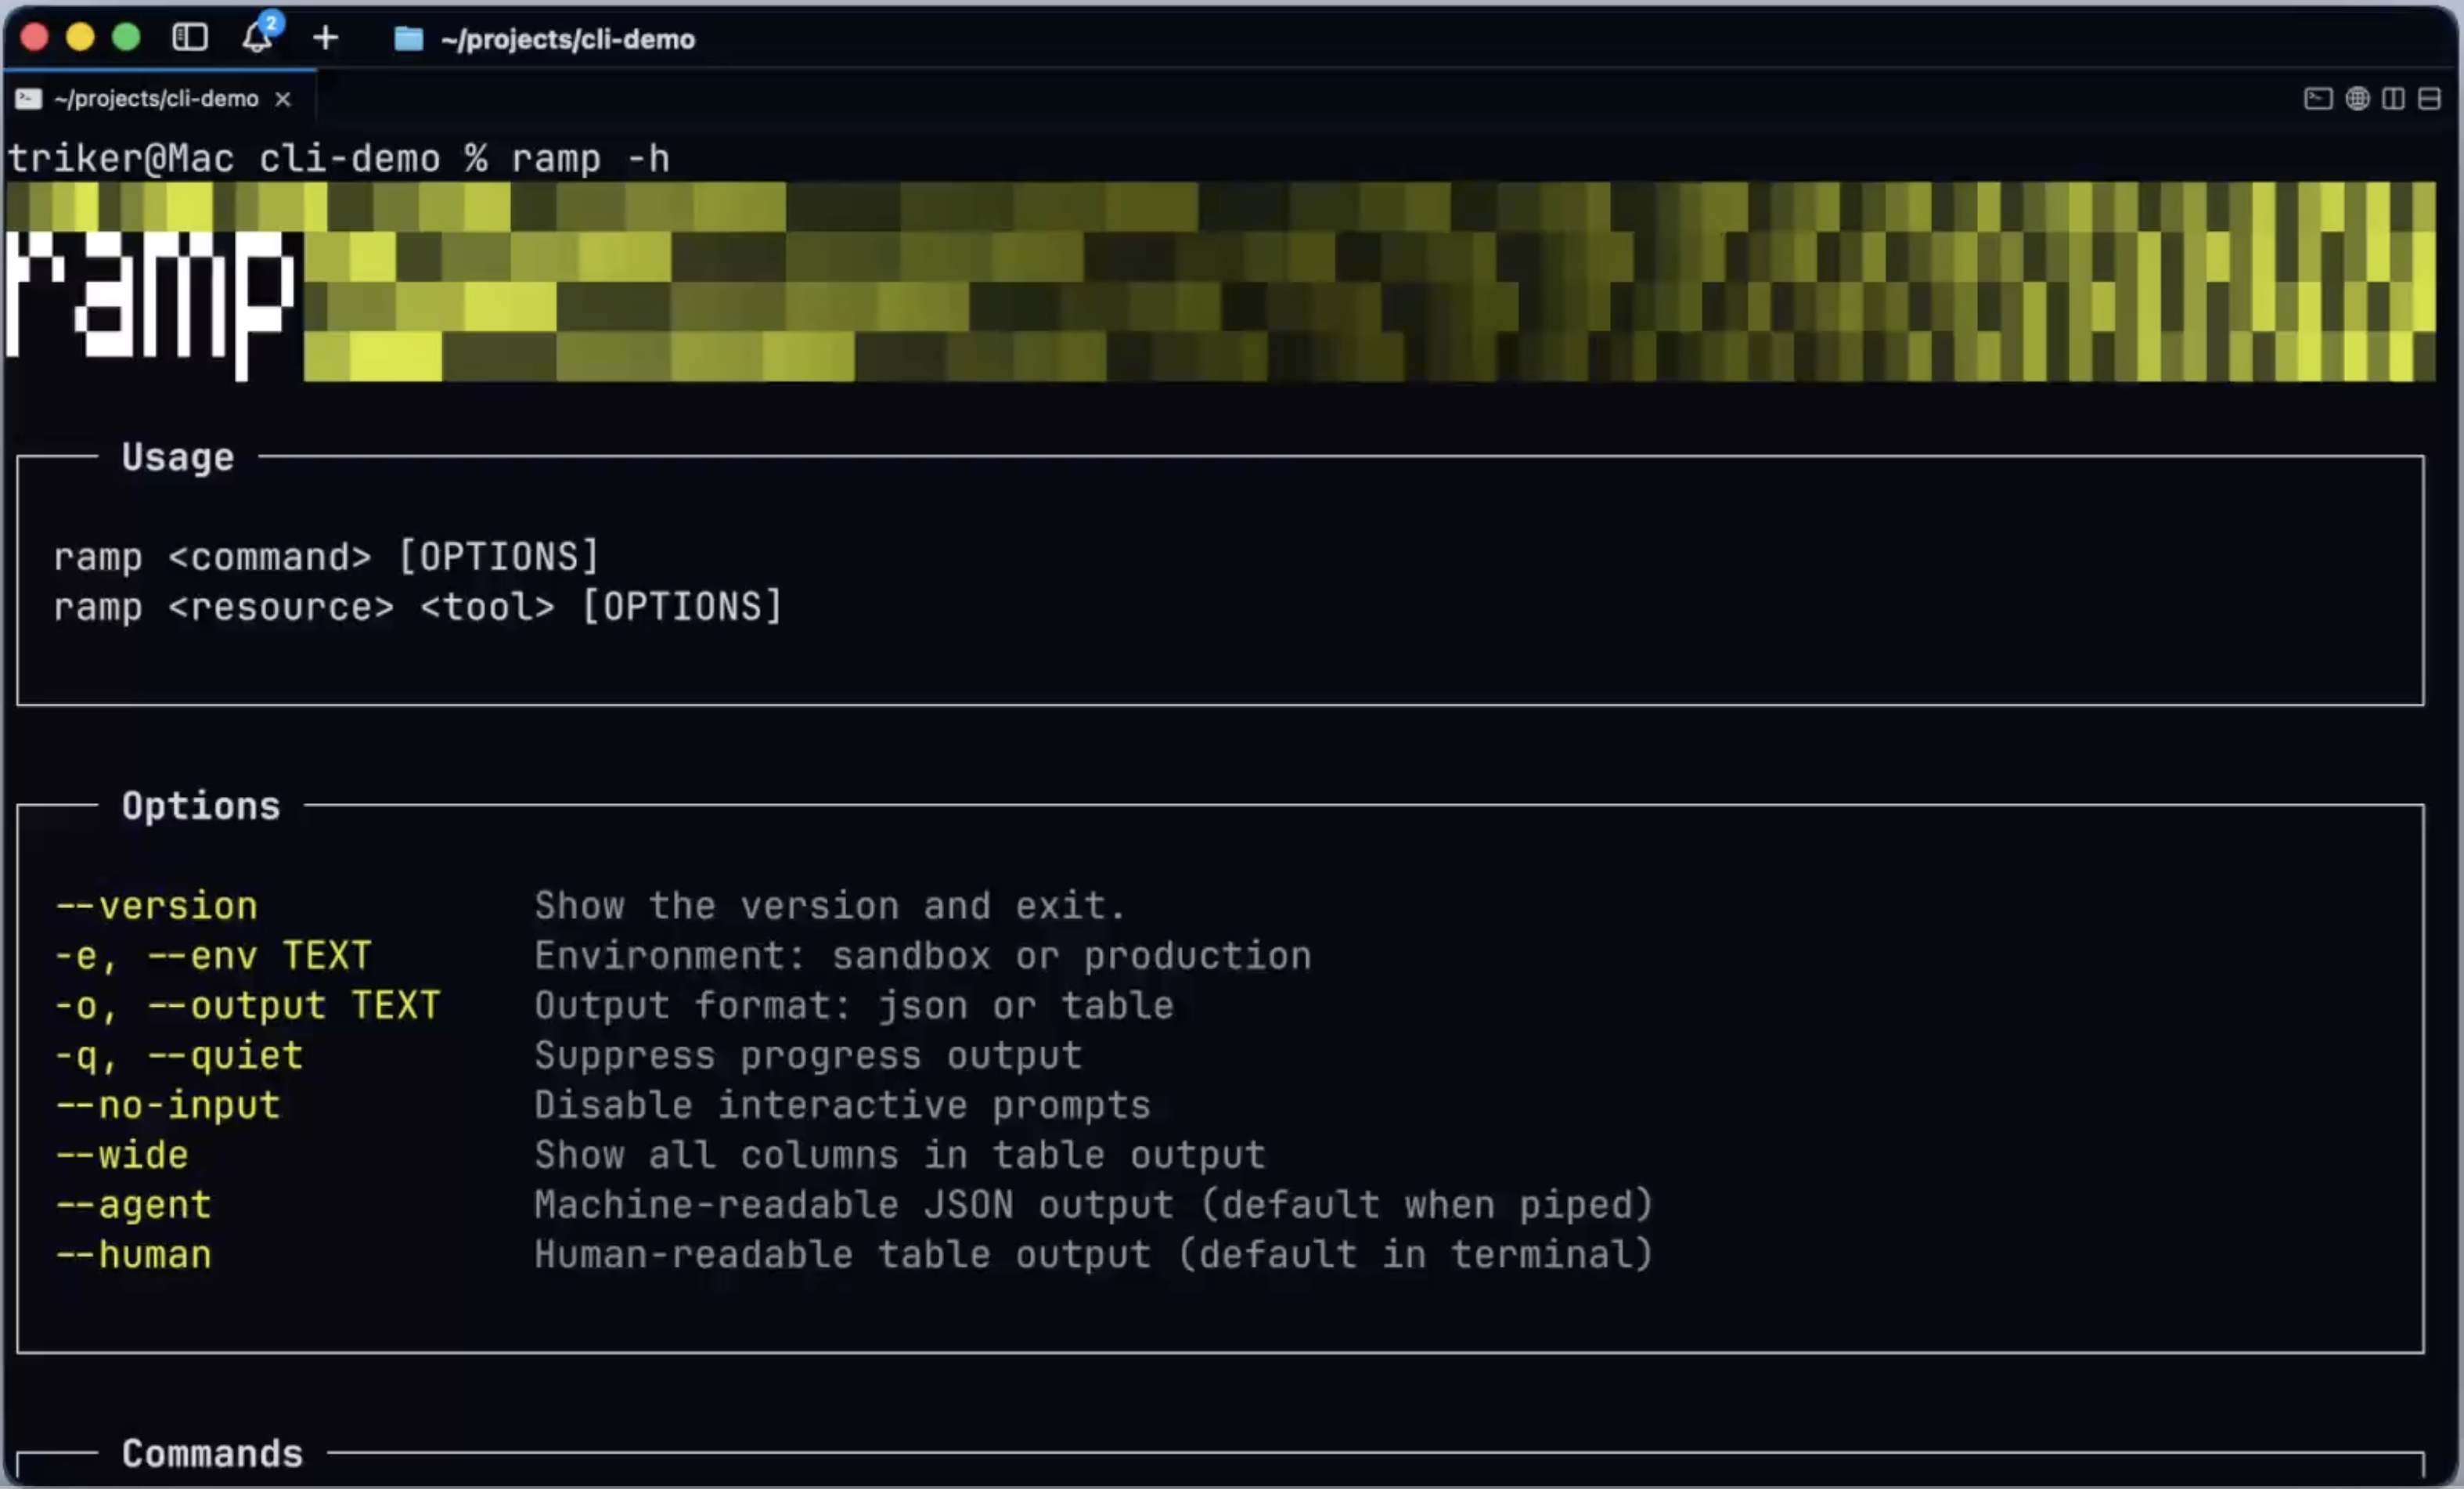This screenshot has height=1489, width=2464.
Task: Click terminal icon on the cli-demo tab
Action: [x=29, y=98]
